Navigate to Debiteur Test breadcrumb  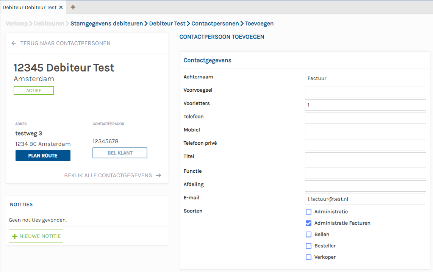(167, 23)
